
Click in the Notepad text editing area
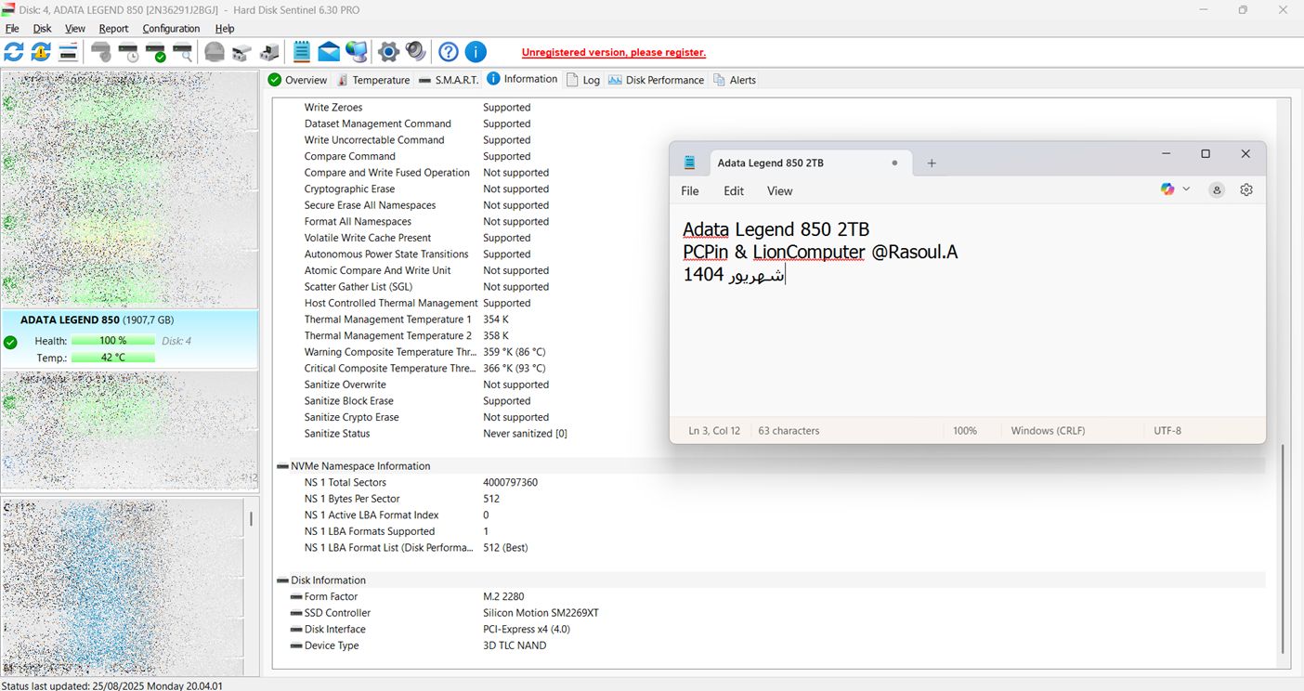point(967,311)
